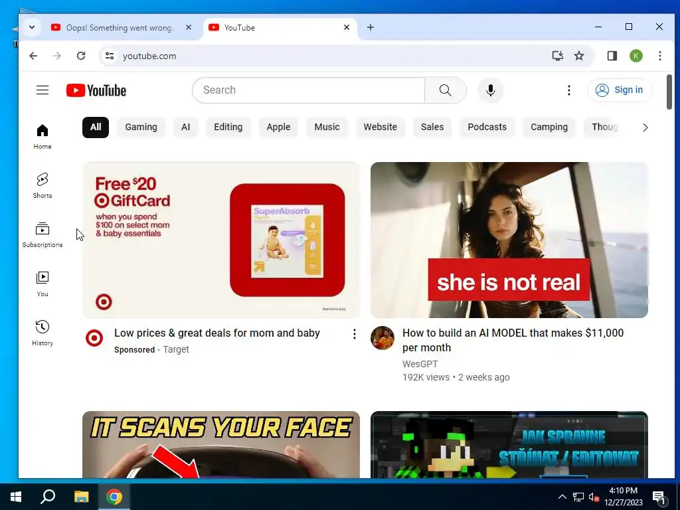Click the WesGPT channel name

(420, 364)
